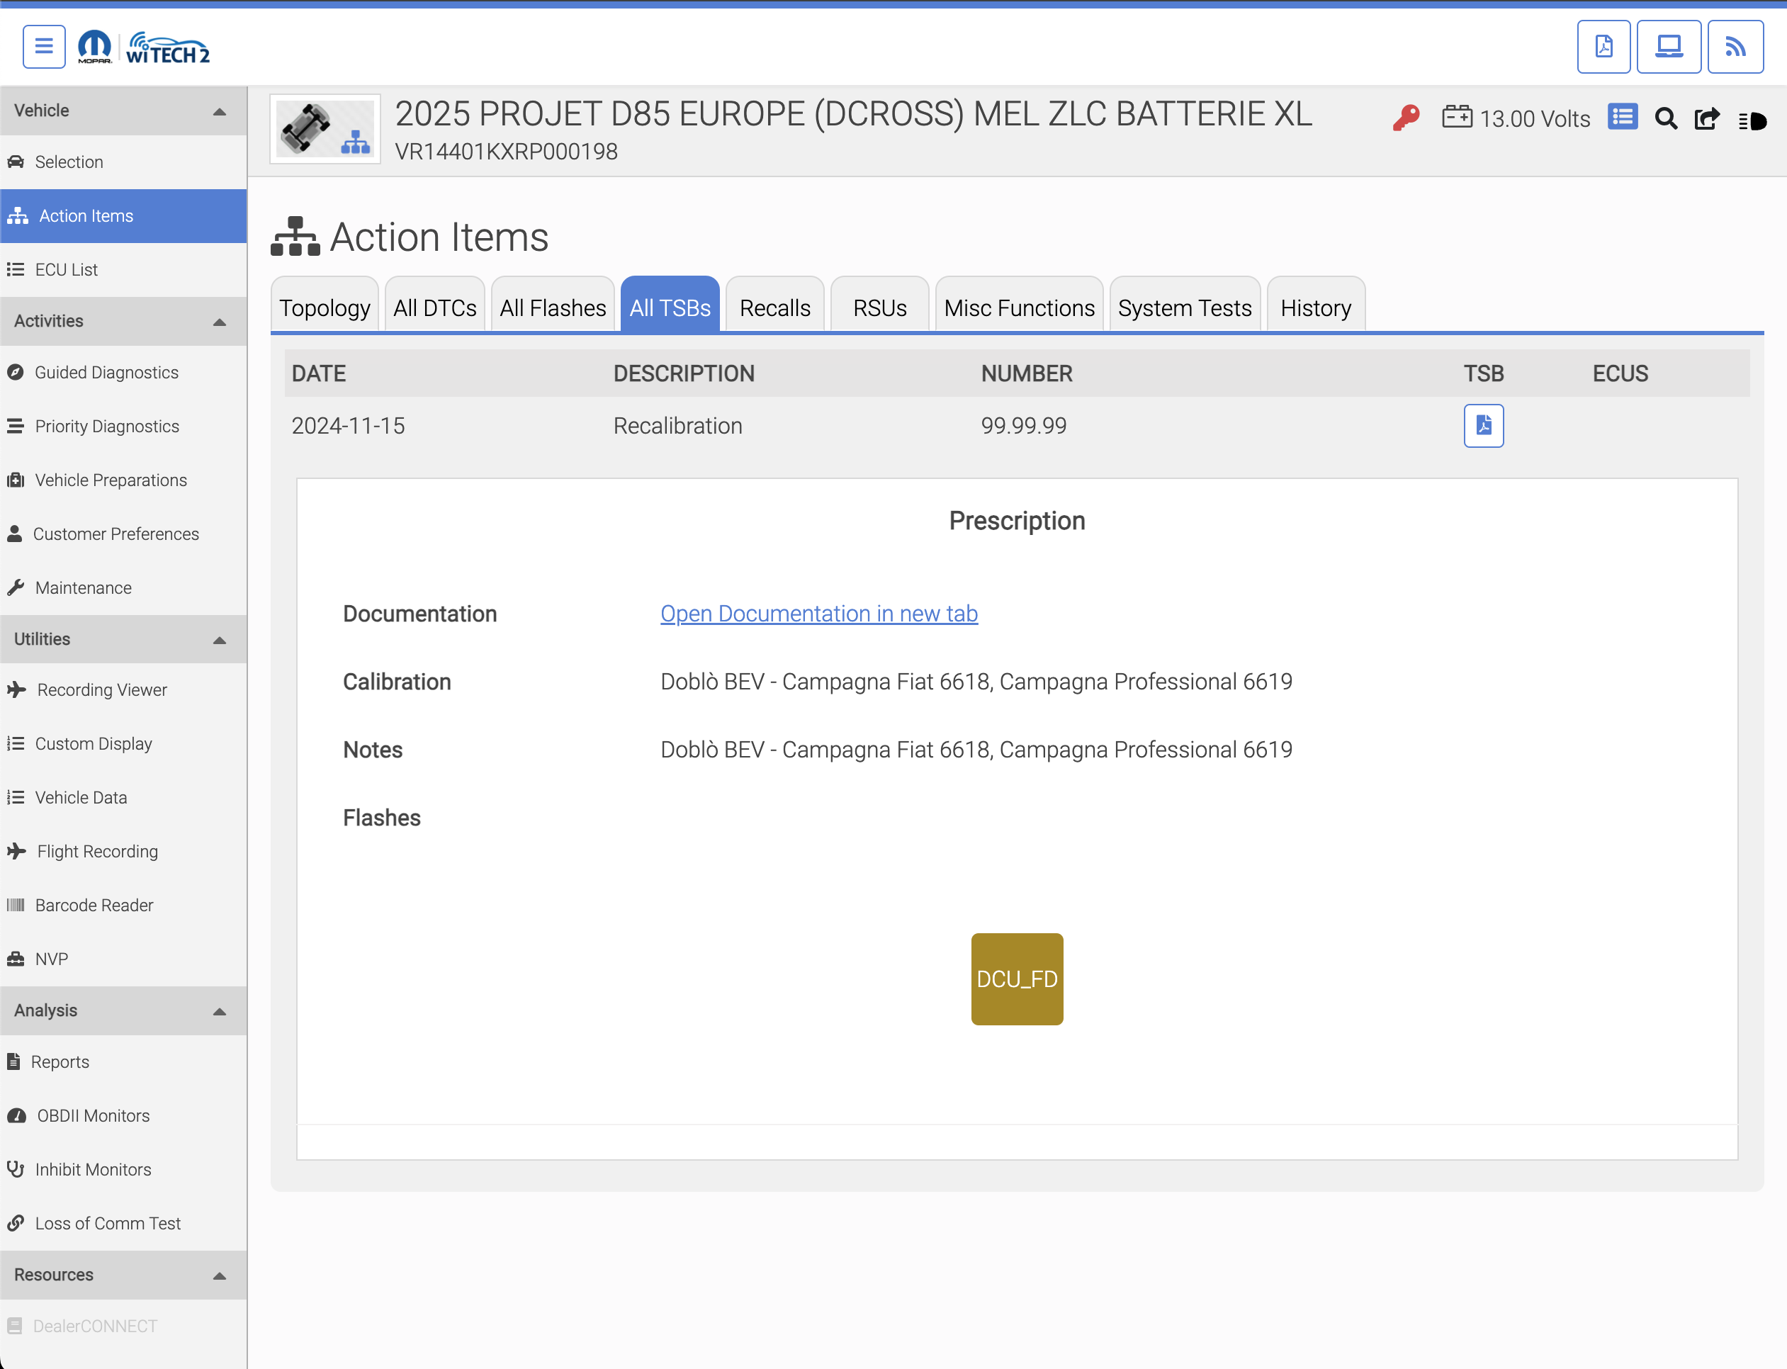Open Reports in Analysis section
The height and width of the screenshot is (1369, 1787).
point(123,1061)
